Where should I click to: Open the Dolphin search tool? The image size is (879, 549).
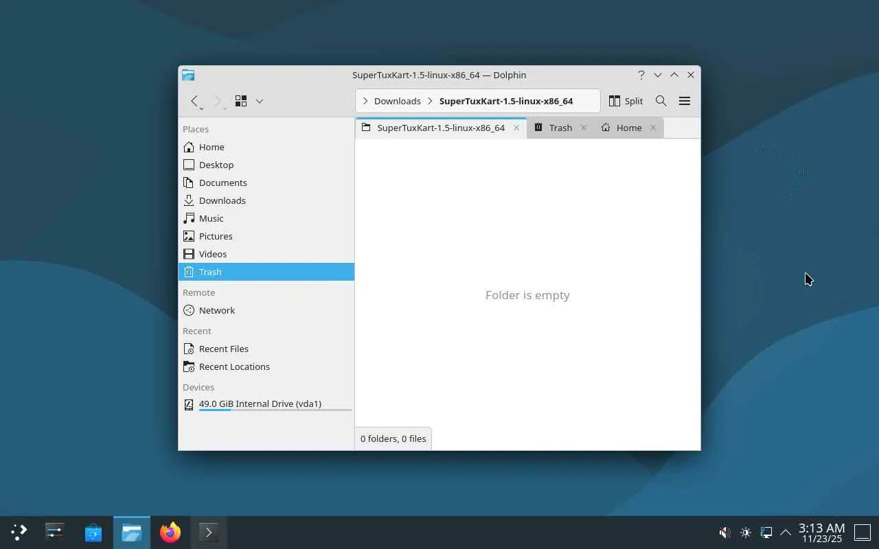point(661,101)
